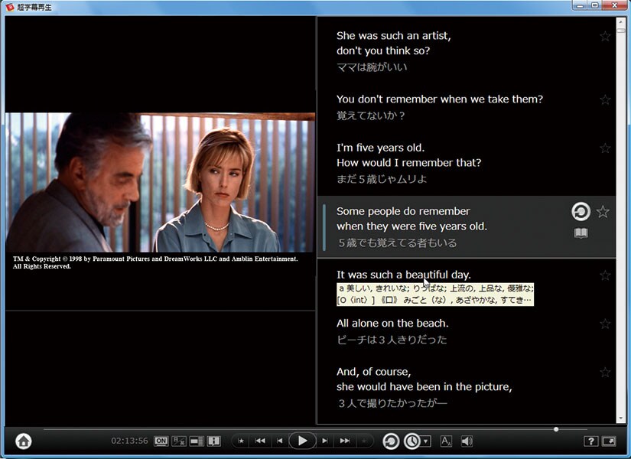Star the subtitle "I'm five years old."
The height and width of the screenshot is (459, 631).
[x=605, y=148]
